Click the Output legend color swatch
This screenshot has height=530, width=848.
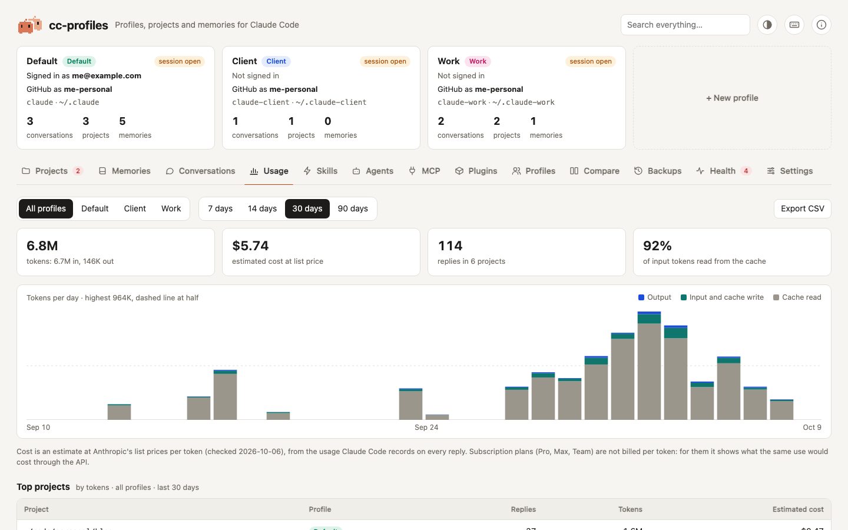click(641, 297)
